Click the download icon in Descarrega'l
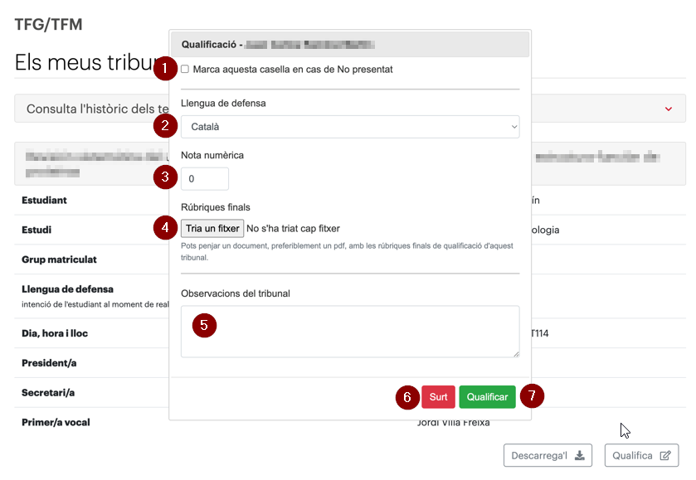The image size is (696, 480). click(580, 456)
